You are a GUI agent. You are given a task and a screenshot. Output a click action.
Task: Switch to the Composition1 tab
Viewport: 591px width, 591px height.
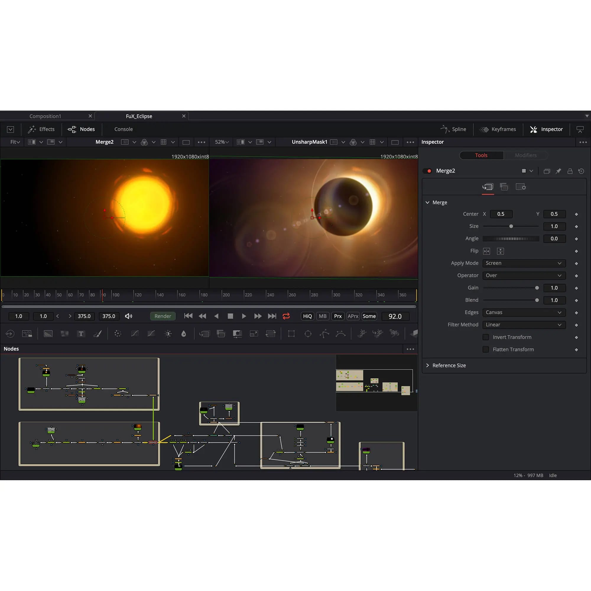(x=45, y=116)
